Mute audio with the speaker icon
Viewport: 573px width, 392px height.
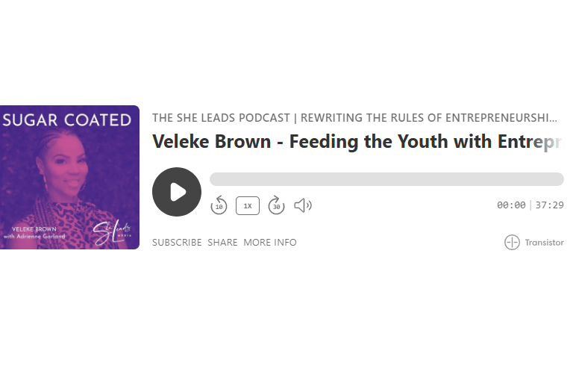303,205
